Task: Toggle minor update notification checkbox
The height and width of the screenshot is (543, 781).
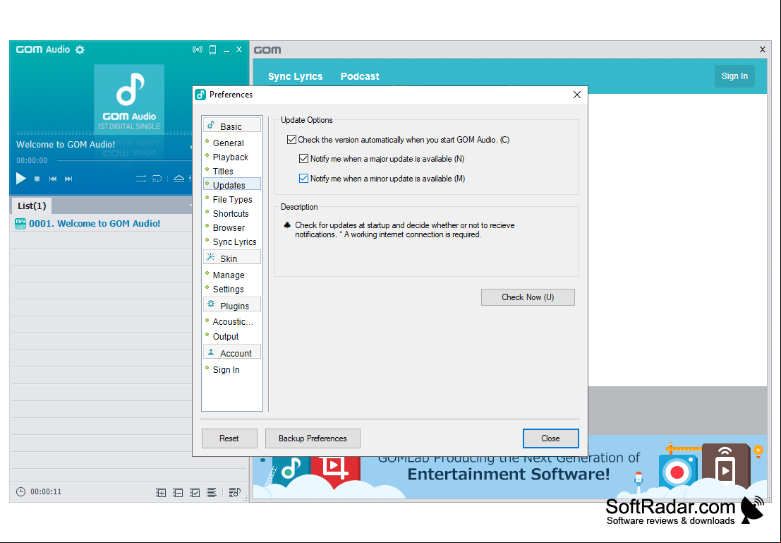Action: 304,179
